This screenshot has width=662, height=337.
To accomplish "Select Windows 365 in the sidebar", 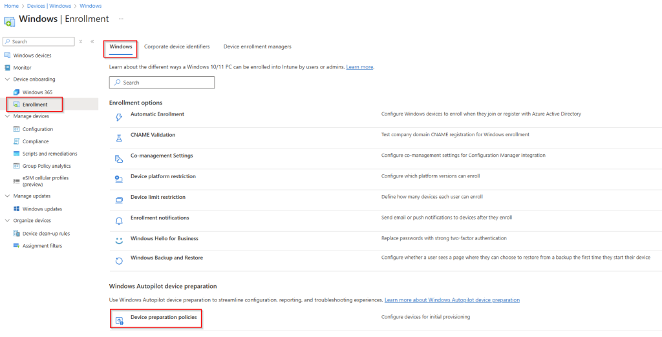I will coord(37,92).
